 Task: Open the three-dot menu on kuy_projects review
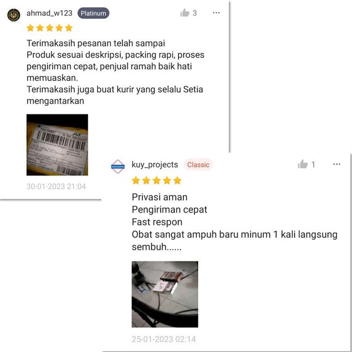[337, 164]
